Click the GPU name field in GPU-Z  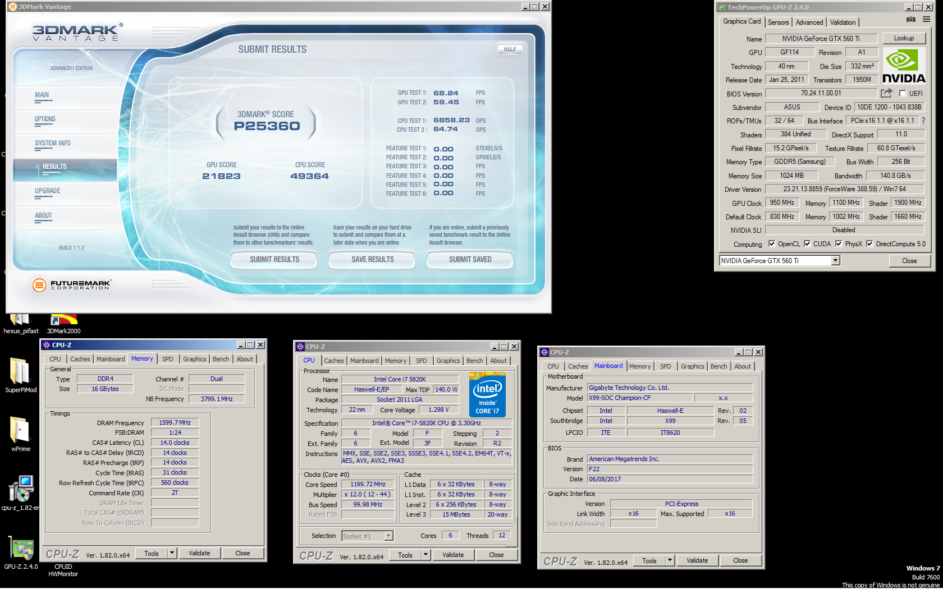click(x=821, y=39)
